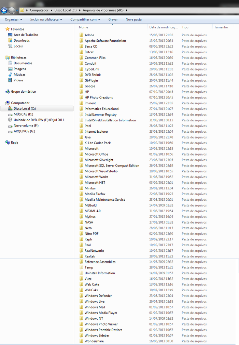
Task: Click the Gravar toolbar button
Action: (113, 19)
